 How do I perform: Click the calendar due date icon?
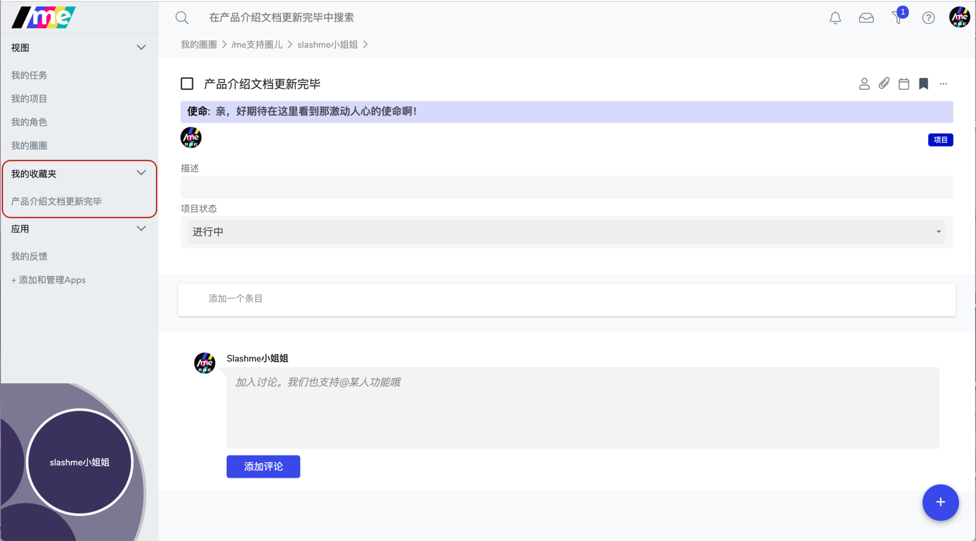(904, 84)
